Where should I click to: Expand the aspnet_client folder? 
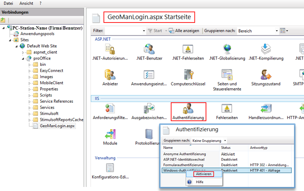[x=23, y=52]
